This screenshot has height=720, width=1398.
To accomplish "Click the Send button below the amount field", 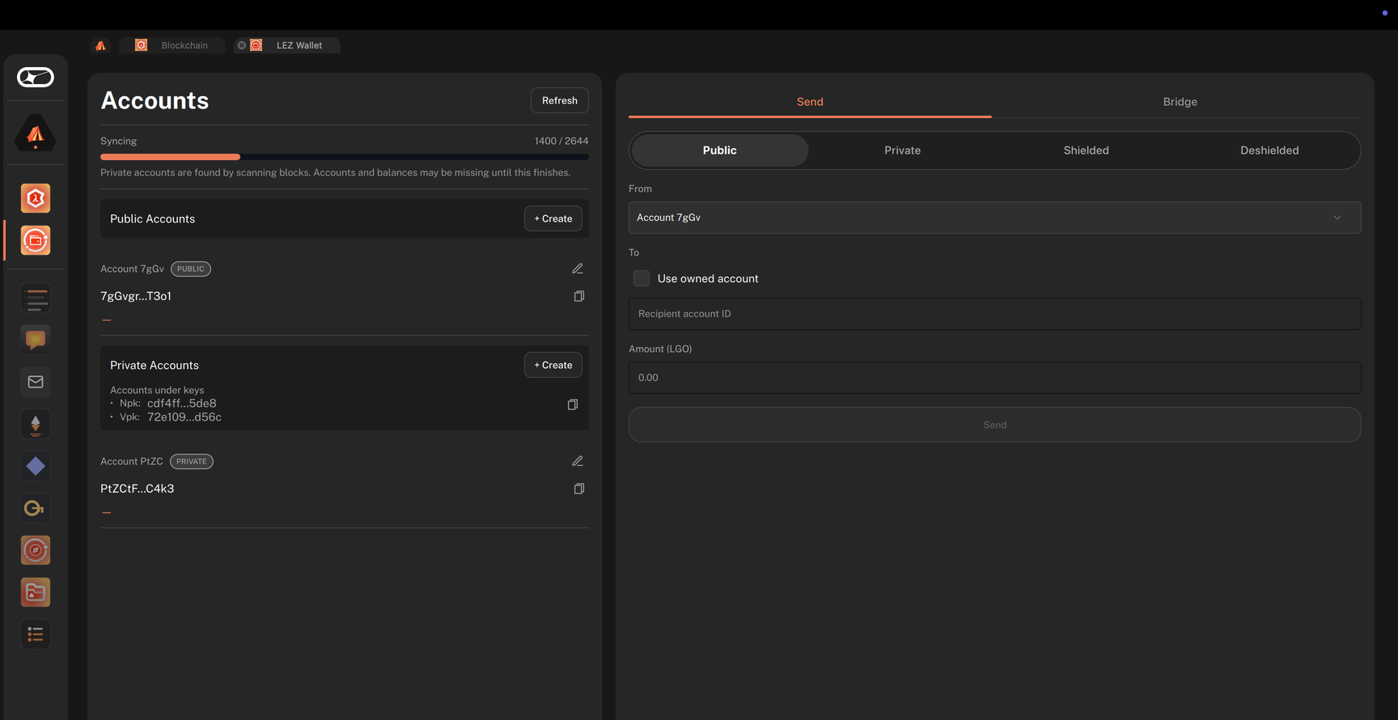I will coord(995,425).
